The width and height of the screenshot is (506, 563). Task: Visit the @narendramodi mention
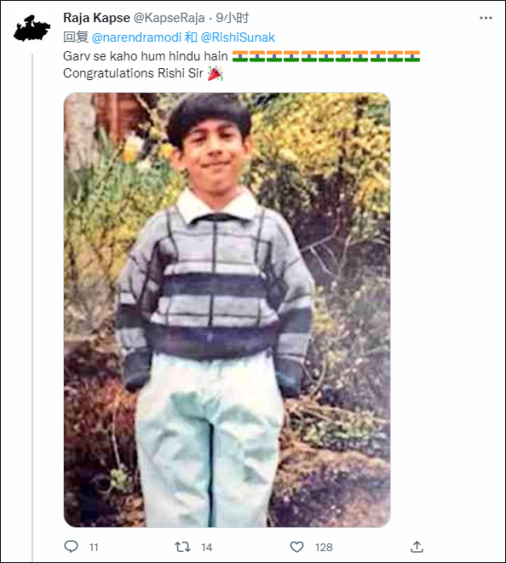click(x=136, y=37)
